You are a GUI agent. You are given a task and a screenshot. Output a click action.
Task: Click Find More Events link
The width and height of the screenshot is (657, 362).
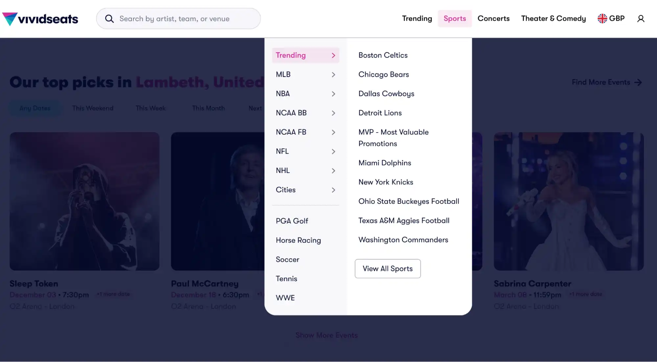point(607,83)
